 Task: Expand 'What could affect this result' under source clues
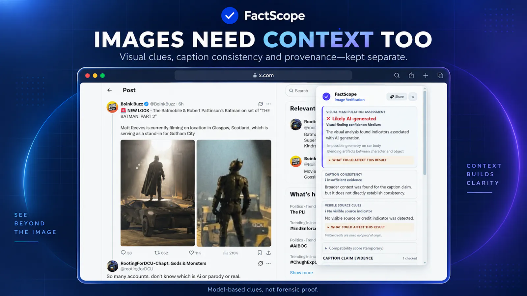tap(370, 227)
